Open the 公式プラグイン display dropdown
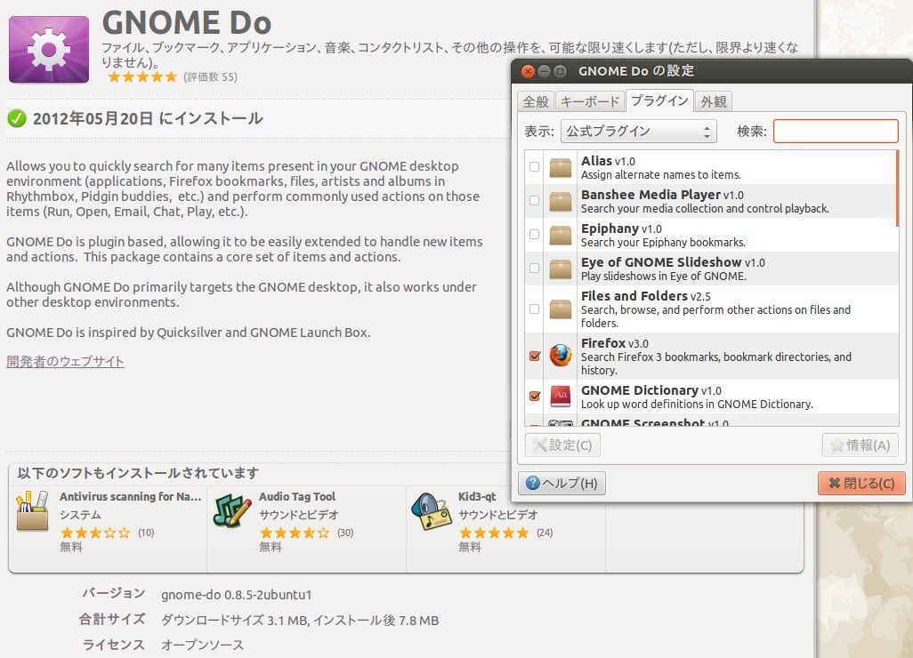This screenshot has height=658, width=913. pos(638,132)
